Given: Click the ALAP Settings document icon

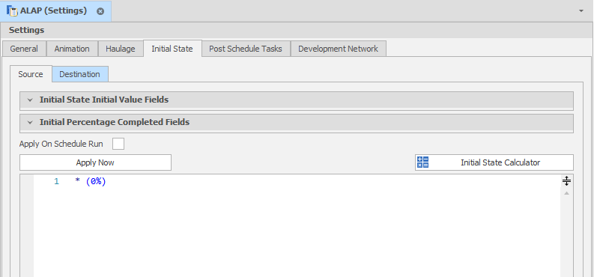Looking at the screenshot, I should (x=12, y=11).
